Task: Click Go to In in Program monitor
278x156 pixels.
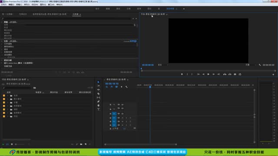Action: click(199, 74)
